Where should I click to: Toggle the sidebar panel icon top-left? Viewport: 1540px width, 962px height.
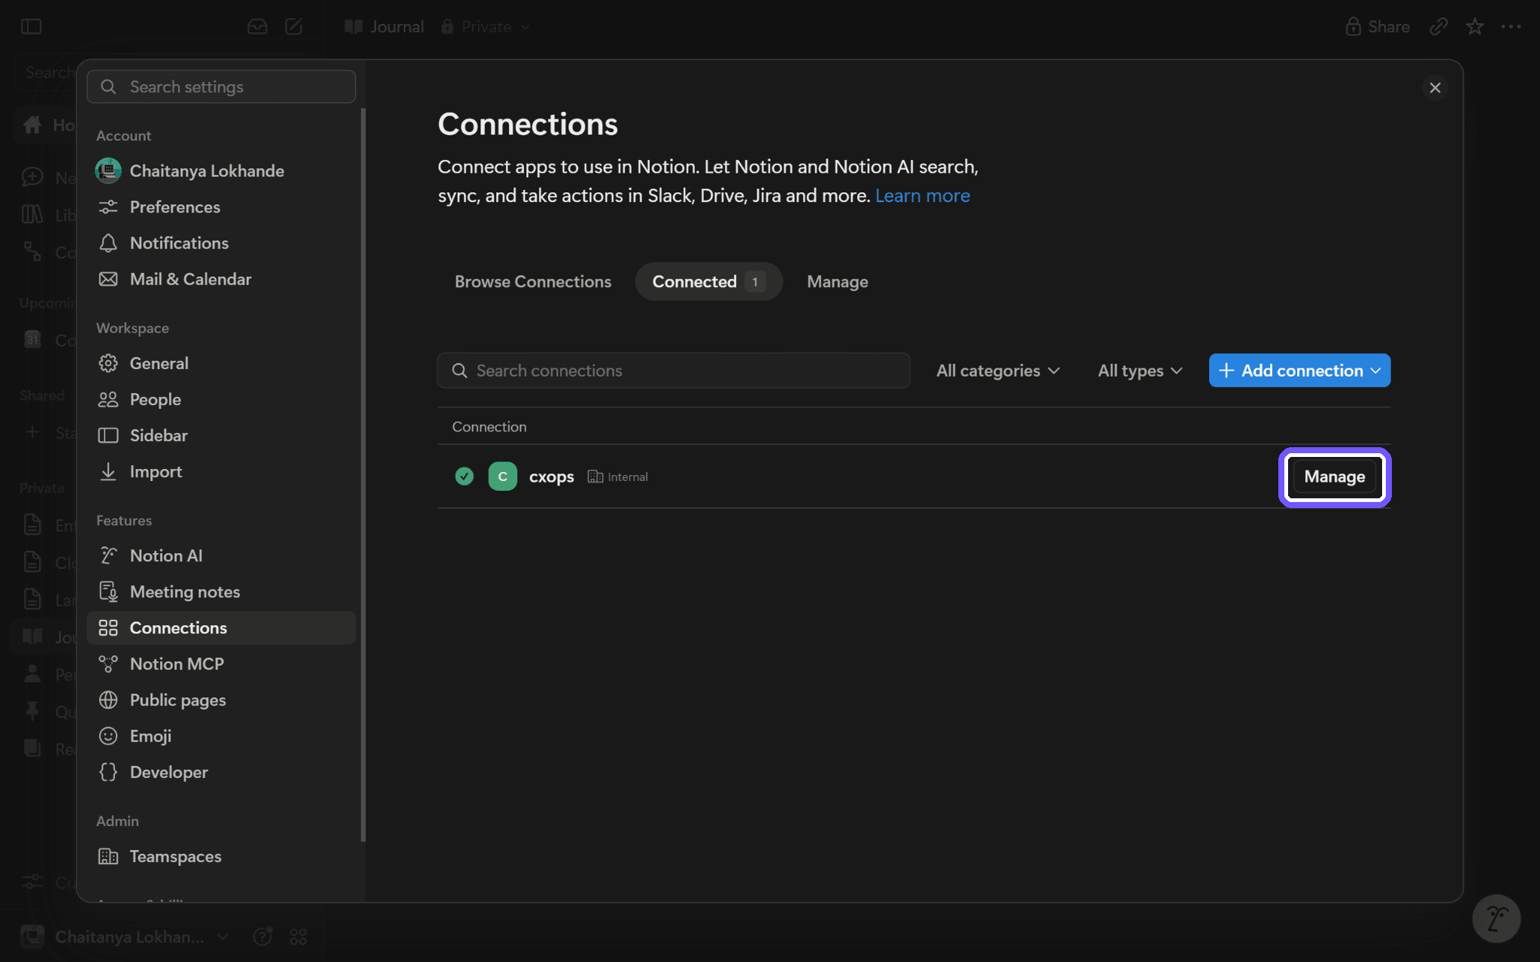click(x=31, y=27)
